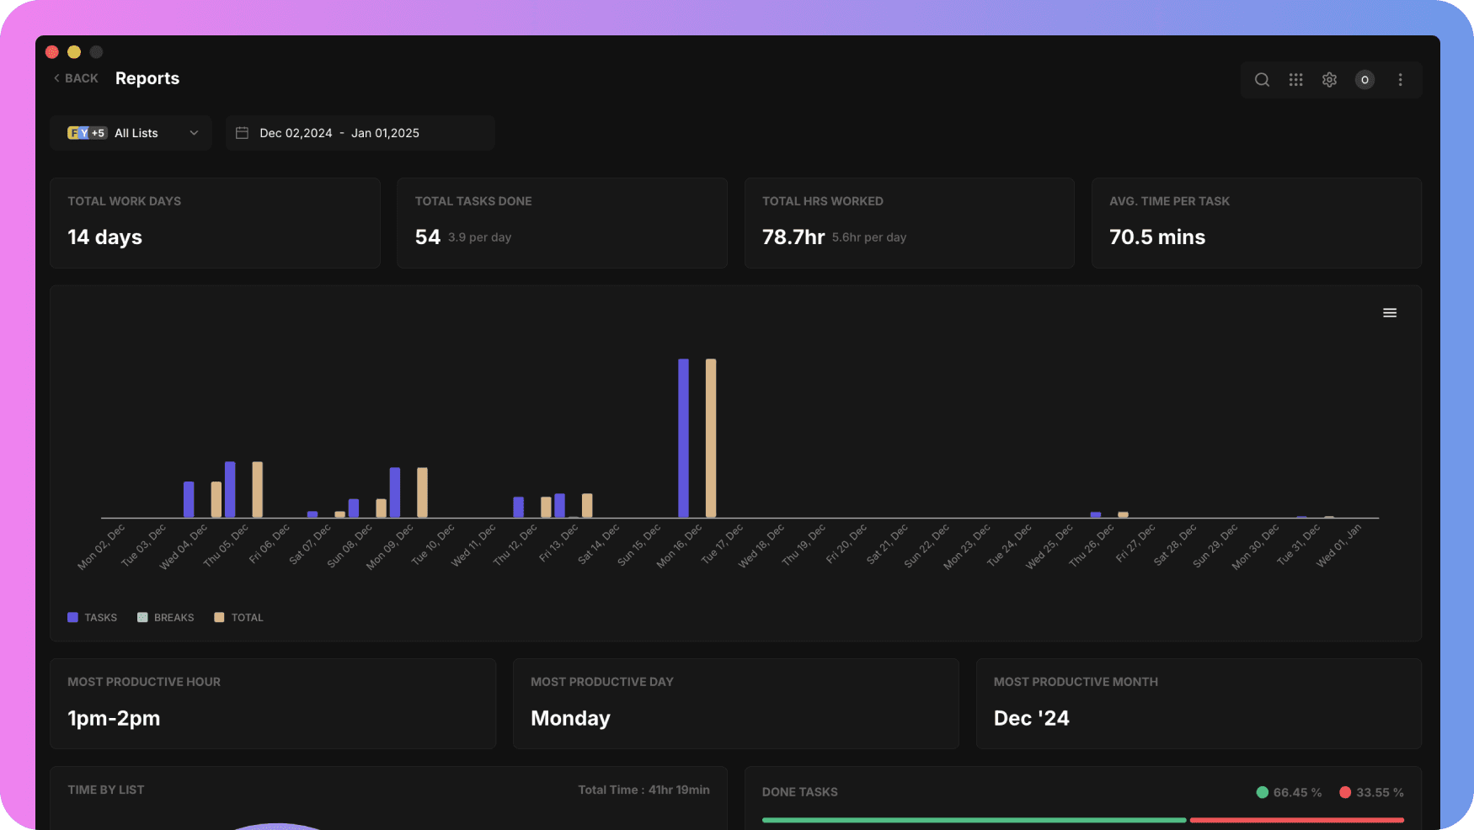The image size is (1474, 830).
Task: Click the 70.5 mins value
Action: [x=1157, y=237]
